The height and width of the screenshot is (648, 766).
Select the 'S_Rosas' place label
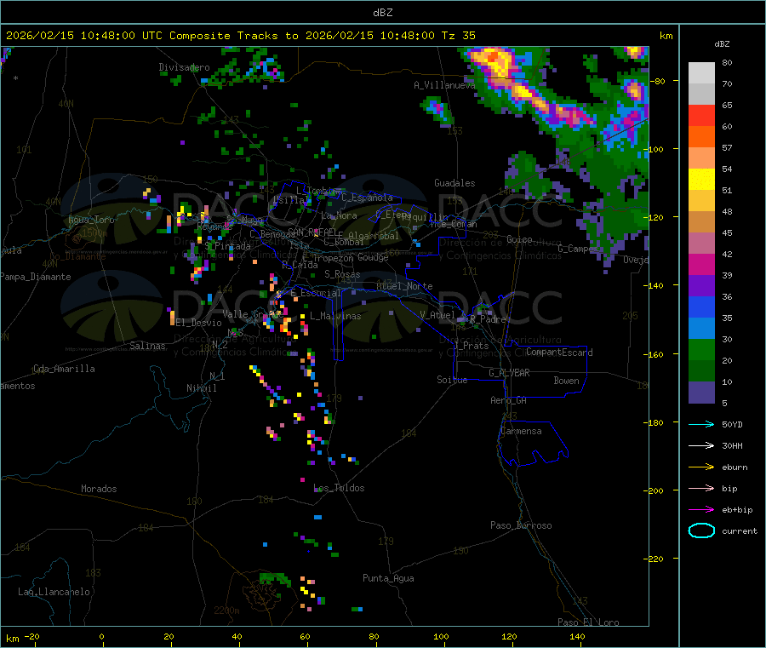pyautogui.click(x=342, y=274)
